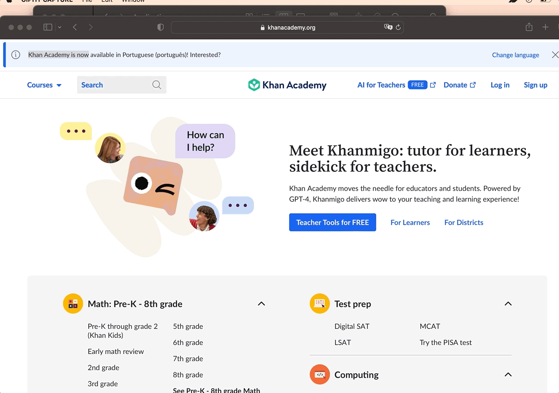559x393 pixels.
Task: Open the sidebar options dropdown arrow
Action: tap(59, 27)
